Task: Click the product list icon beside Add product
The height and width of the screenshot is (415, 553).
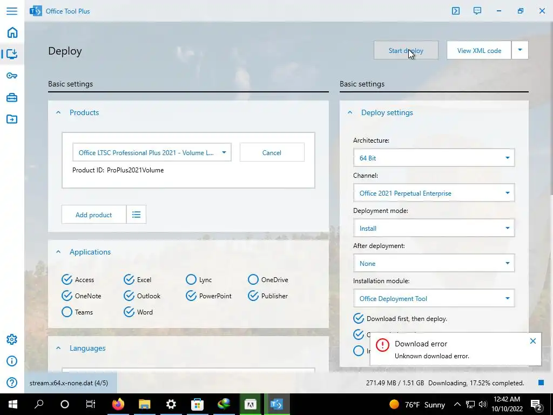Action: click(x=136, y=214)
